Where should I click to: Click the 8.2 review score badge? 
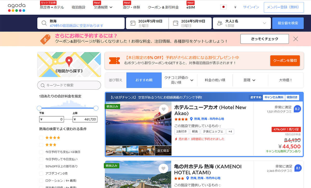tap(297, 109)
